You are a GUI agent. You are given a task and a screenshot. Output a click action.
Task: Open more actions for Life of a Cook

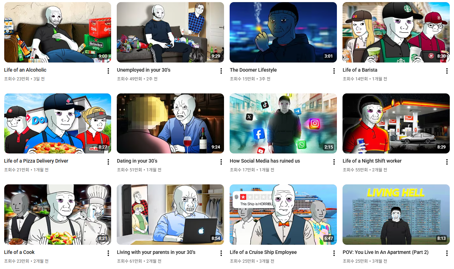click(108, 253)
